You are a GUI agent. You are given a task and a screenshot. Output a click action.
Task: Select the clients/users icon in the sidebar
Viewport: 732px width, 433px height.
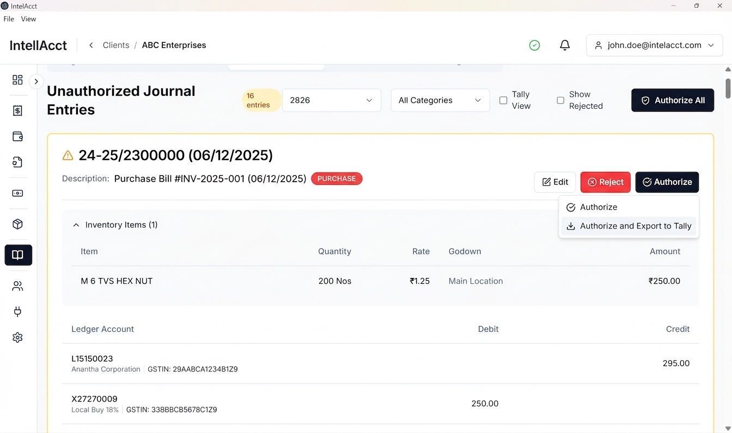coord(17,286)
